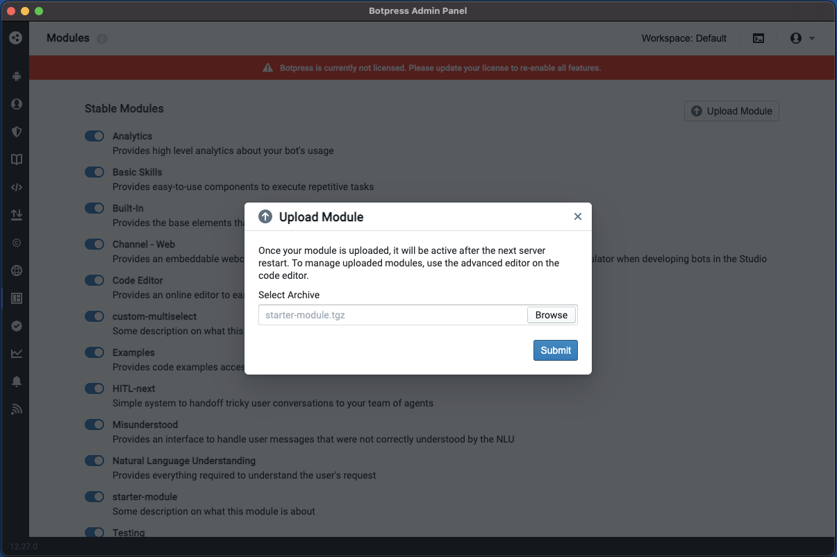Viewport: 837px width, 557px height.
Task: Click version 12.27.0 in status bar
Action: (24, 547)
